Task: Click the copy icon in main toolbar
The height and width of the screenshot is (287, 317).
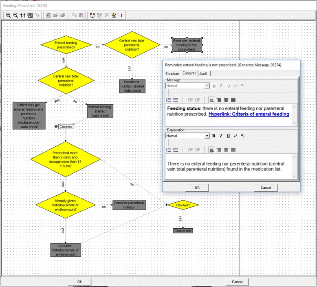Action: click(74, 15)
